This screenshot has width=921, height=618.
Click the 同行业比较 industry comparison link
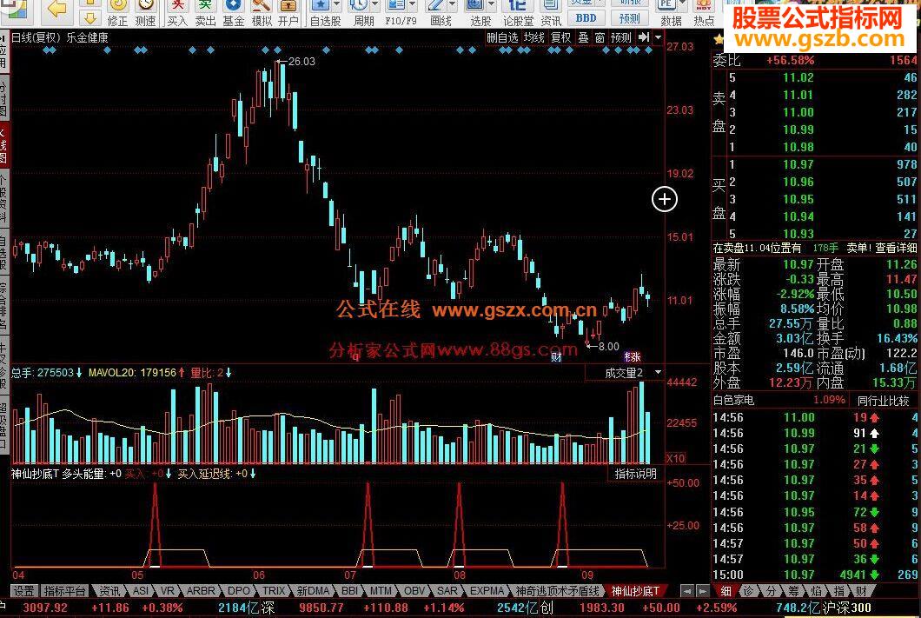[x=884, y=401]
